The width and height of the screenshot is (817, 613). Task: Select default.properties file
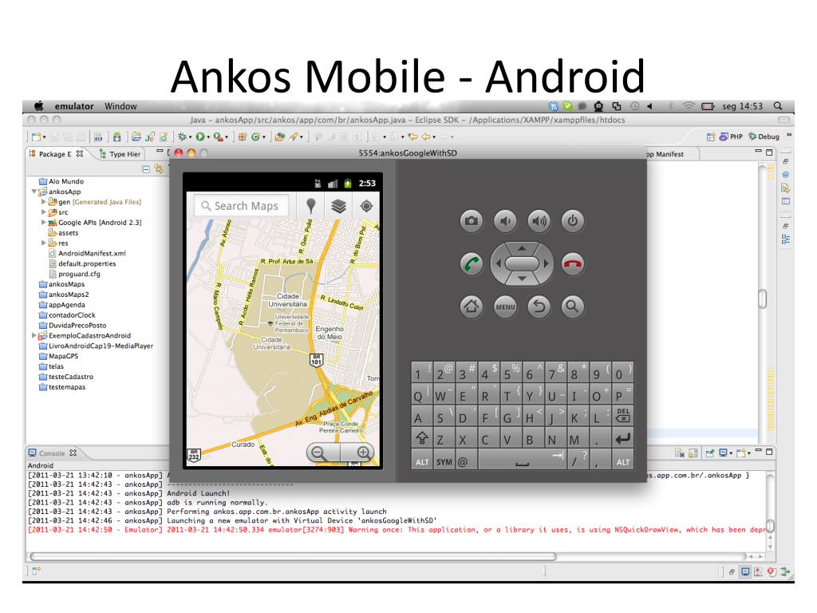pos(87,263)
